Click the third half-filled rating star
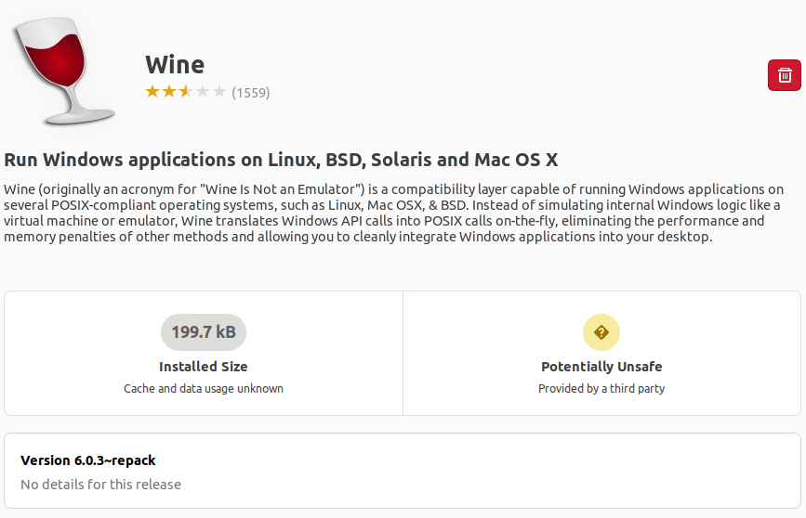Image resolution: width=806 pixels, height=518 pixels. pos(185,92)
